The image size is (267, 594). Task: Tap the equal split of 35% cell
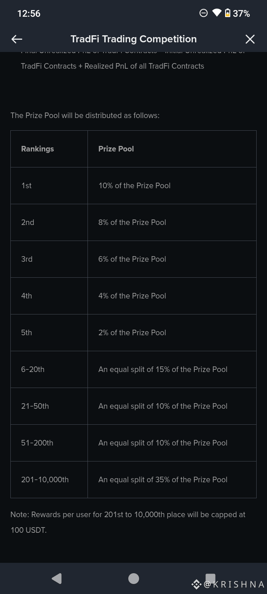163,480
